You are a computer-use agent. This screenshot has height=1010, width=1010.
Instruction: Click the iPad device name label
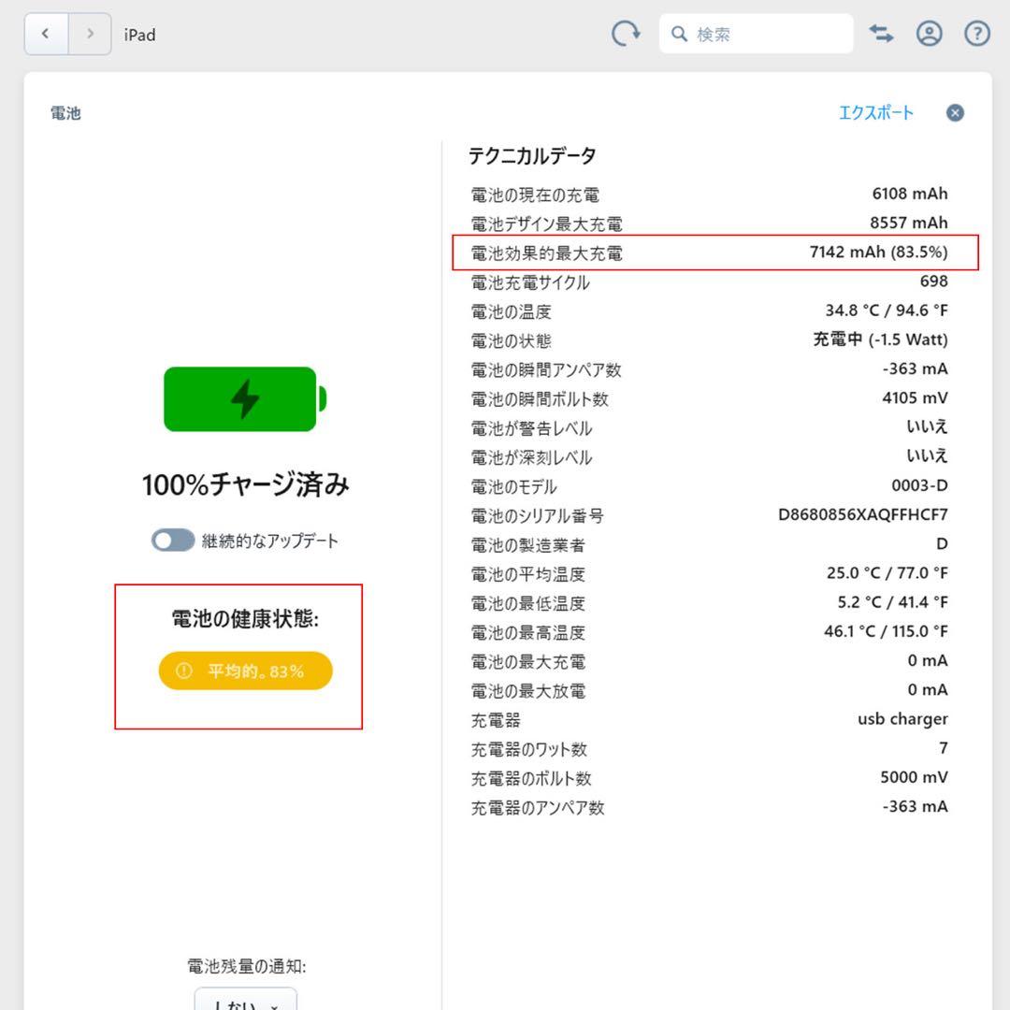click(139, 34)
